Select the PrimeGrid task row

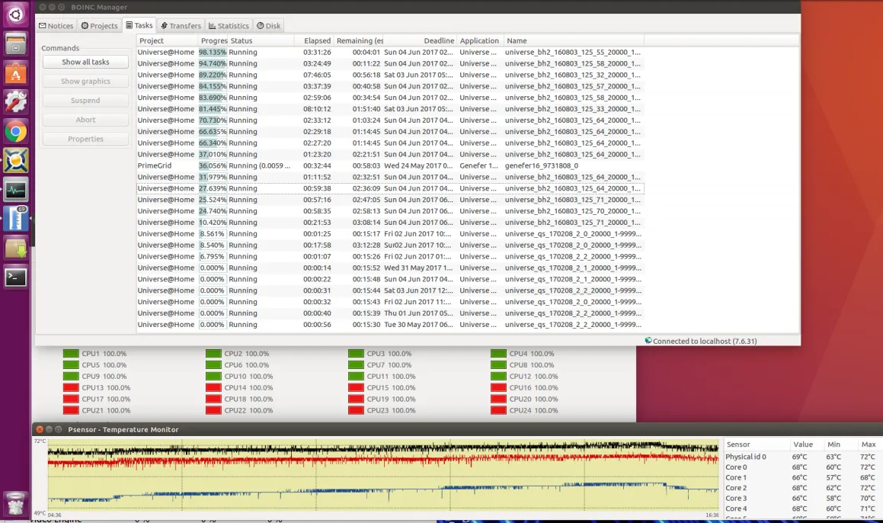click(390, 165)
